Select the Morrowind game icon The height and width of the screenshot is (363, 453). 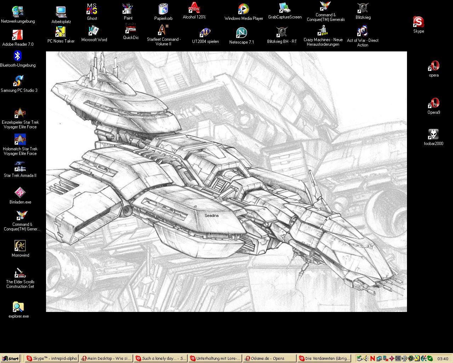[20, 246]
